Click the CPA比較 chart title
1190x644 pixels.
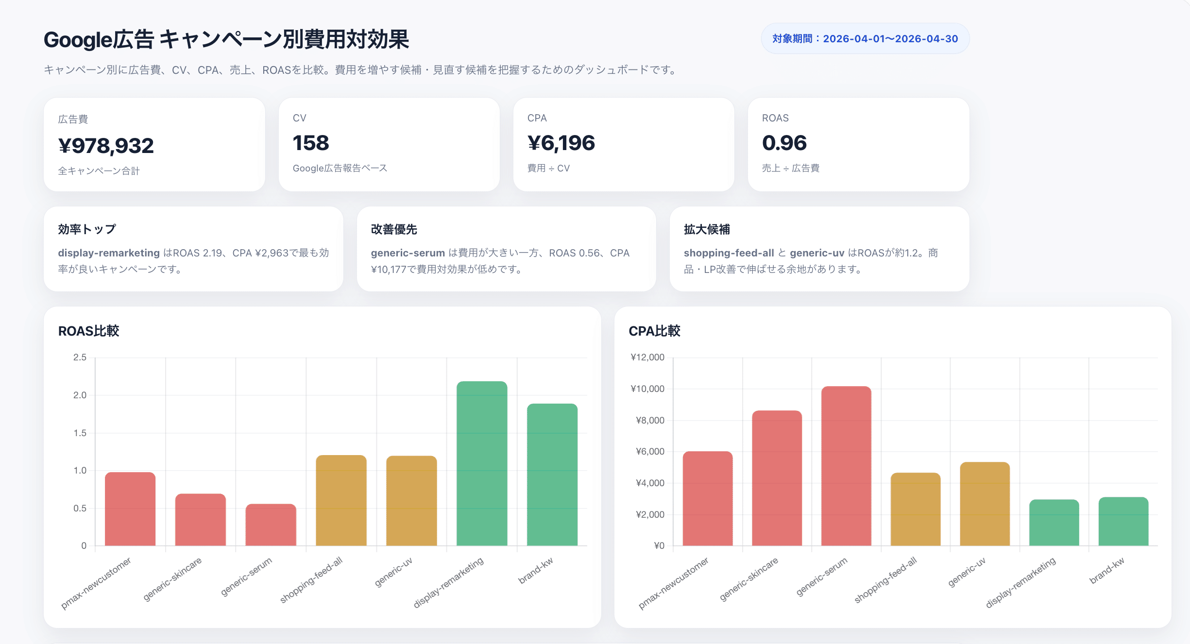click(654, 331)
